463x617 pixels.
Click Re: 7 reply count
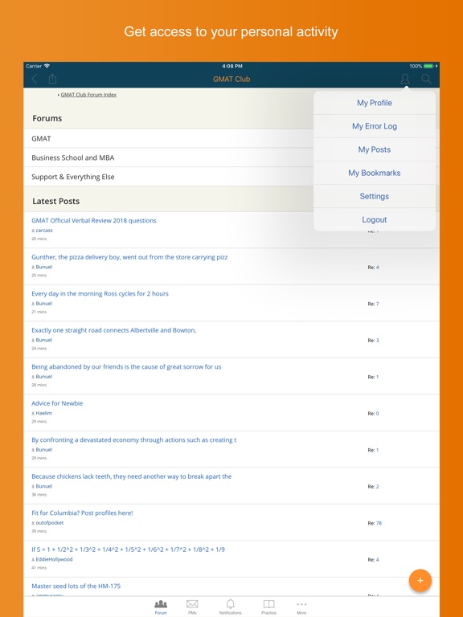point(373,304)
